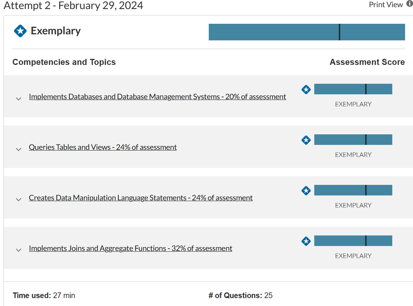The height and width of the screenshot is (306, 413).
Task: Open Creates Data Manipulation Language Statements link
Action: tap(141, 198)
